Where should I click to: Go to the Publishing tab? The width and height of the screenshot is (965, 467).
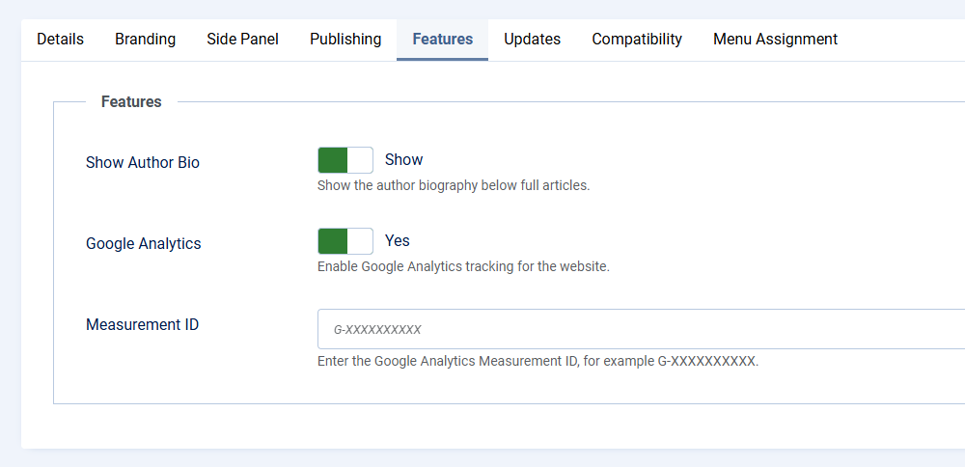345,40
